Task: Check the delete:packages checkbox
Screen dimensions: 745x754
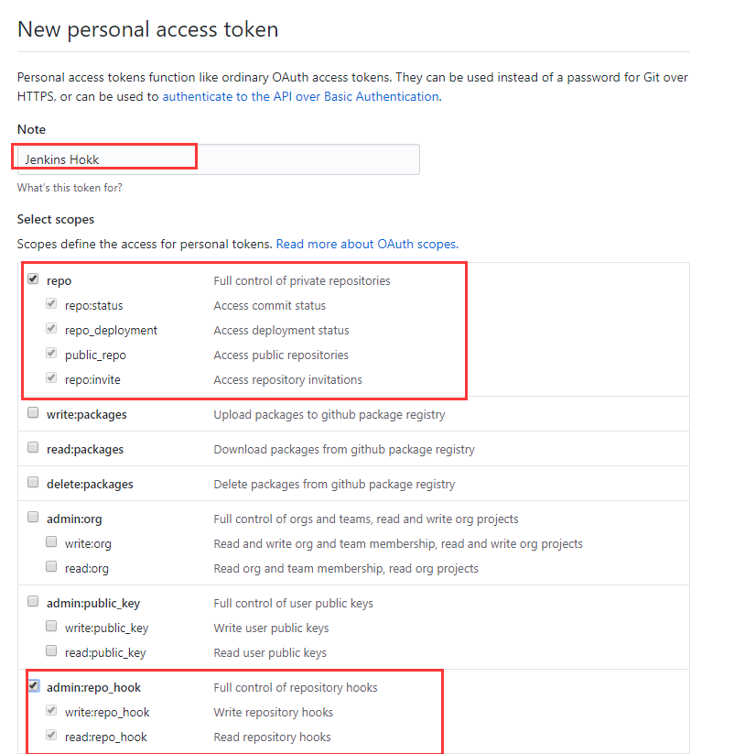Action: tap(34, 483)
